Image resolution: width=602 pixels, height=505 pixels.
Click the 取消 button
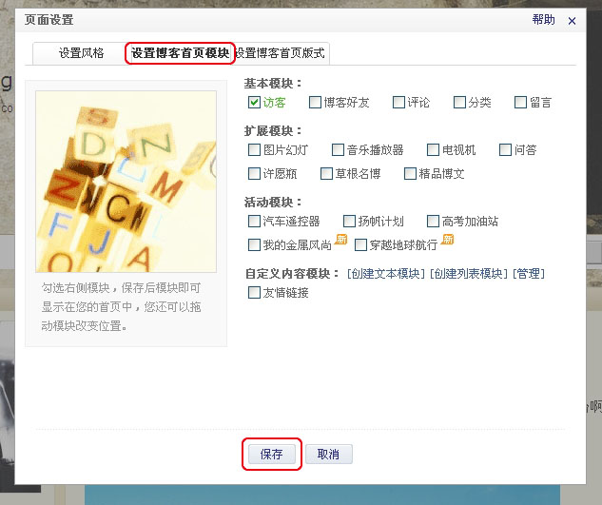pos(329,455)
